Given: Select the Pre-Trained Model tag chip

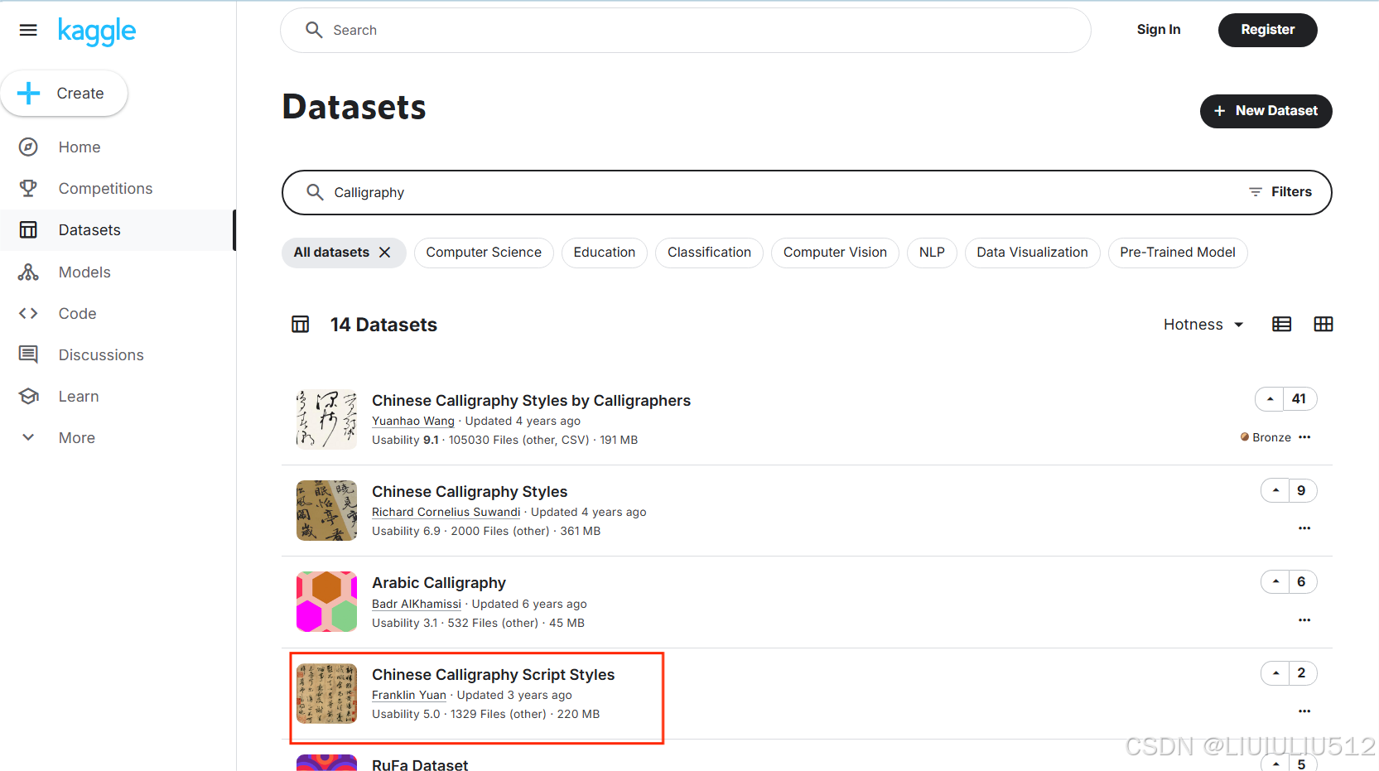Looking at the screenshot, I should click(x=1177, y=253).
